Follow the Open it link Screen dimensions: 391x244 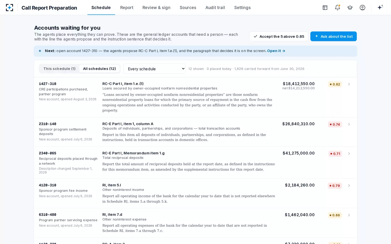pos(276,51)
